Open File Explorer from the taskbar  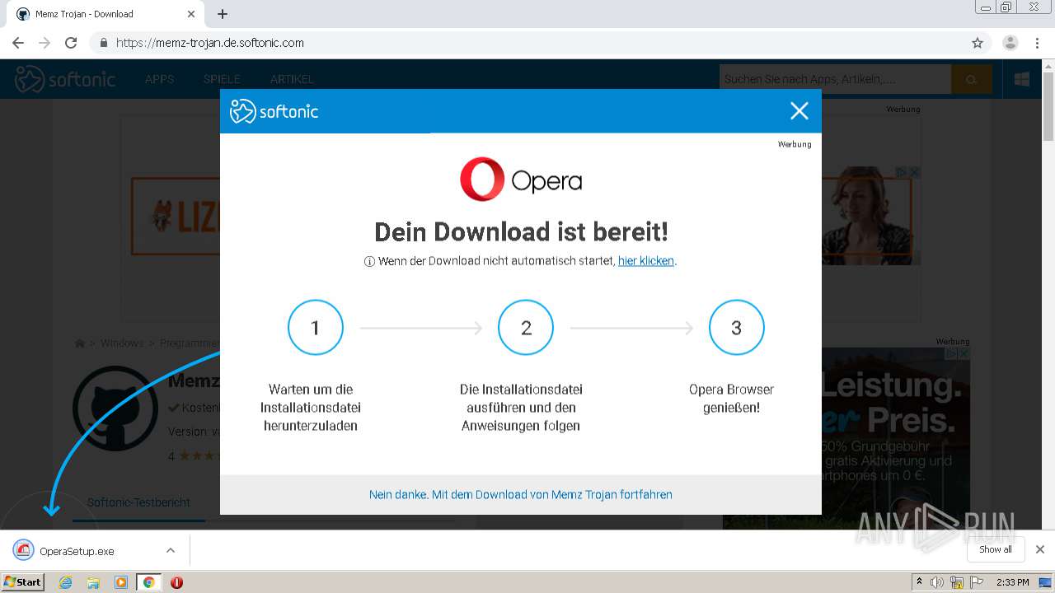[93, 582]
